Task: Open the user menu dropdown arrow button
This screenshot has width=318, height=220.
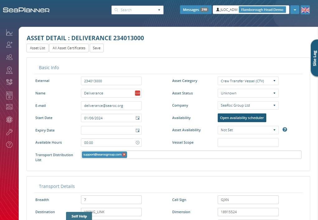Action: tap(295, 10)
